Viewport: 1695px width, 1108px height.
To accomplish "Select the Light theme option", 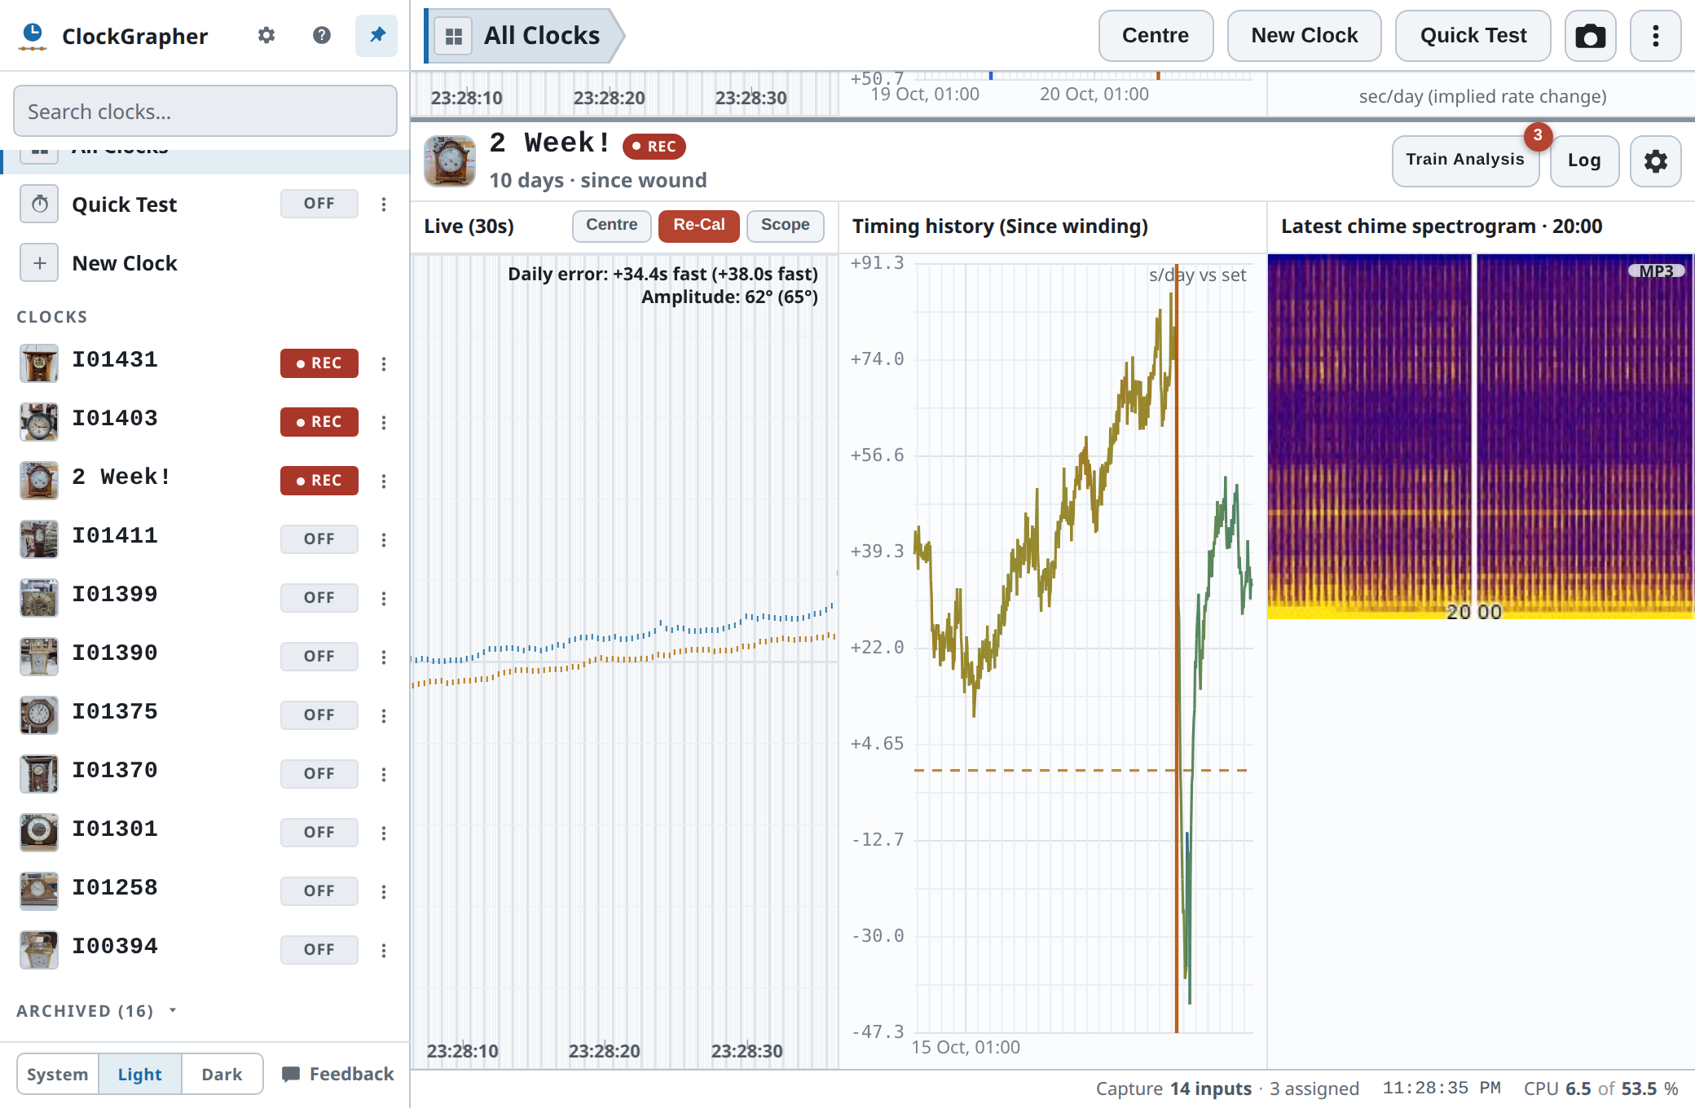I will [140, 1074].
